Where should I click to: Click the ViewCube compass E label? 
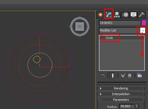[x=89, y=27]
